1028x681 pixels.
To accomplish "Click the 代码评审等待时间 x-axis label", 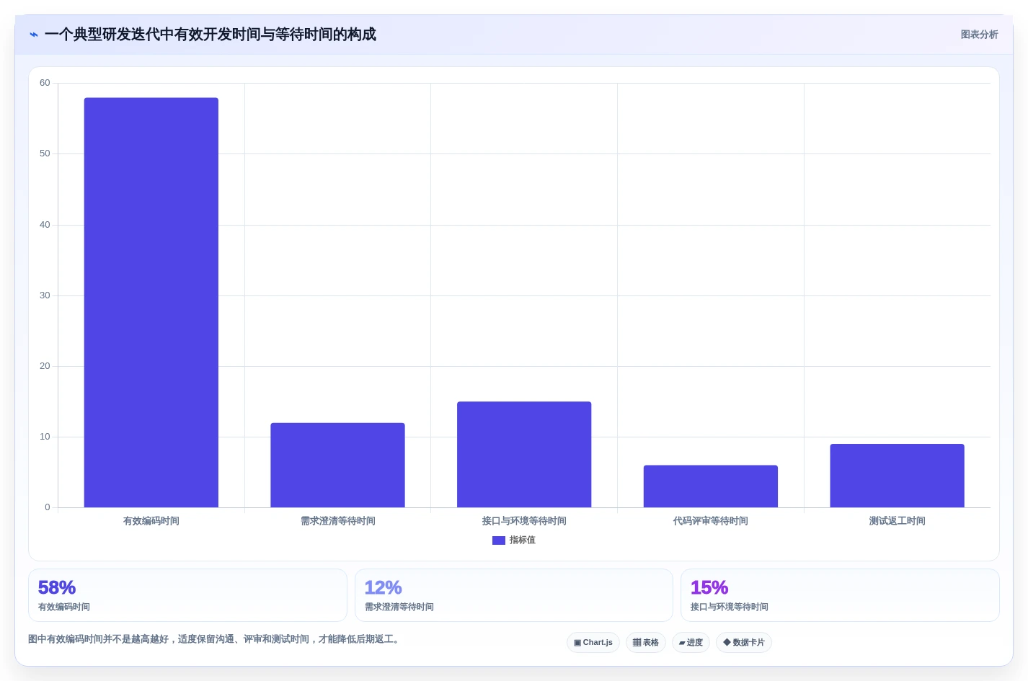I will click(711, 521).
